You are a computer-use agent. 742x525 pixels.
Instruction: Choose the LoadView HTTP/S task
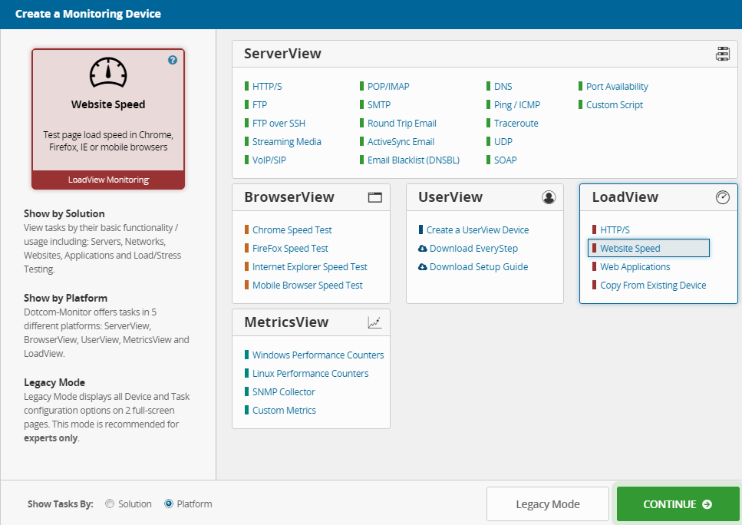point(615,230)
